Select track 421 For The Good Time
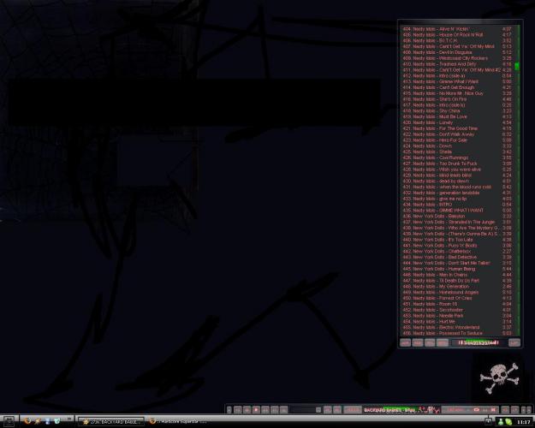This screenshot has width=535, height=428. click(x=456, y=128)
